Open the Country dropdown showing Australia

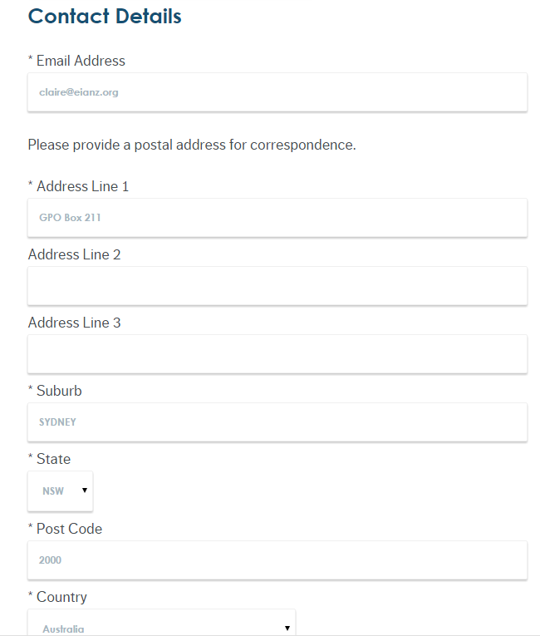(x=161, y=628)
